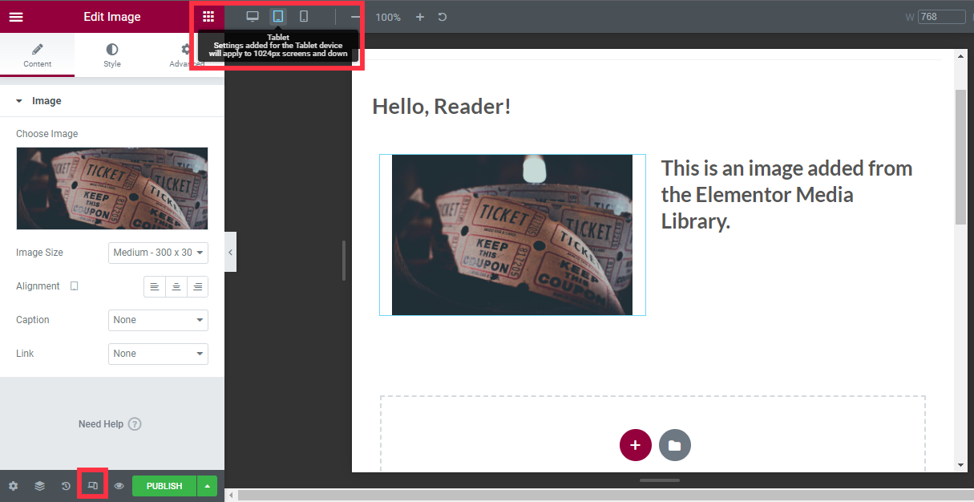Preview changes with the eye icon

point(119,486)
